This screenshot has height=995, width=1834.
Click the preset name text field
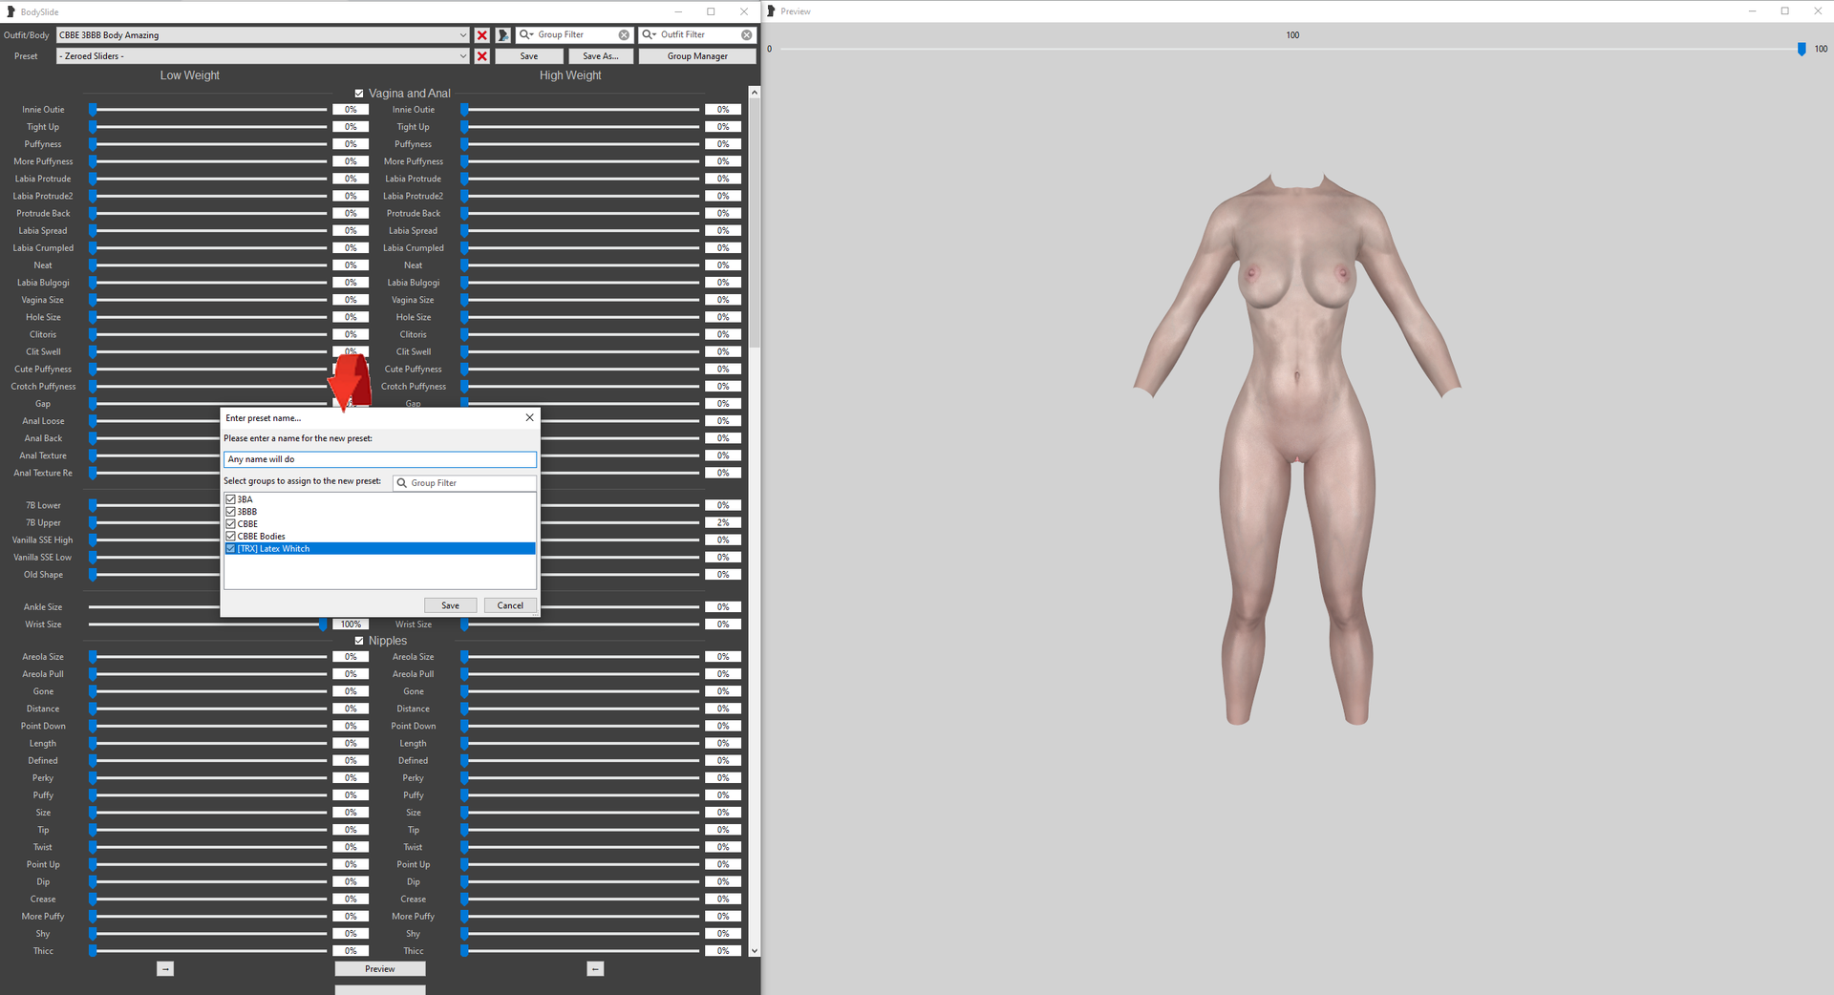(x=379, y=459)
